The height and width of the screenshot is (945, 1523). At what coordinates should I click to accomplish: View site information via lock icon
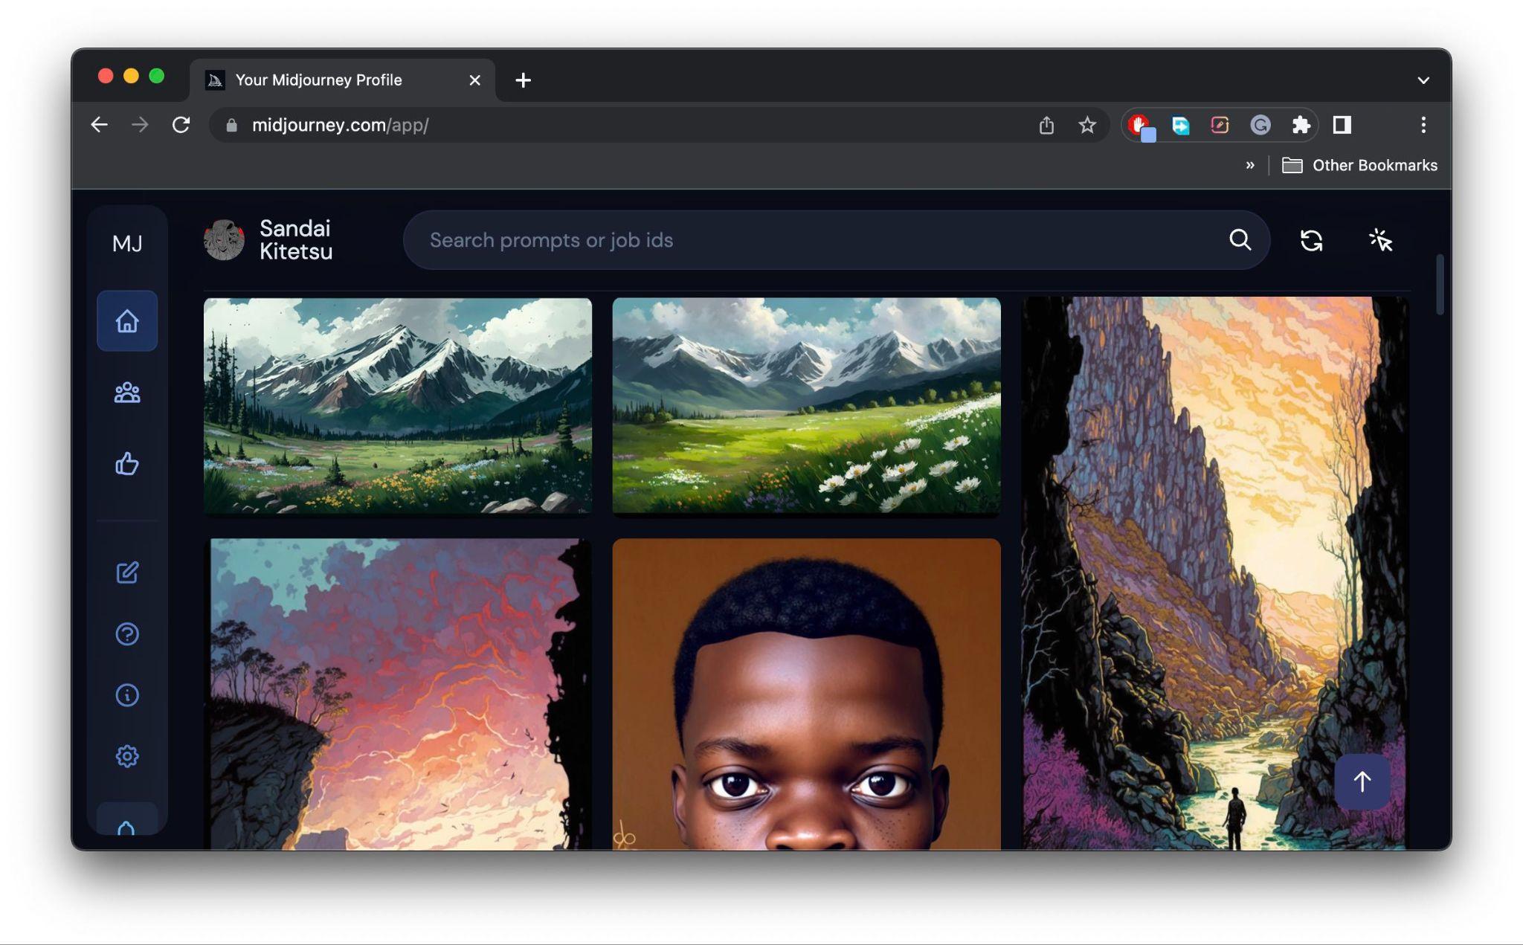tap(231, 125)
